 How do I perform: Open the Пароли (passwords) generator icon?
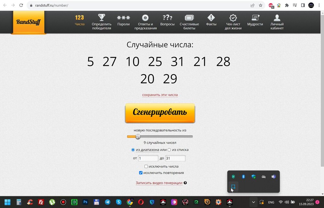coord(123,18)
